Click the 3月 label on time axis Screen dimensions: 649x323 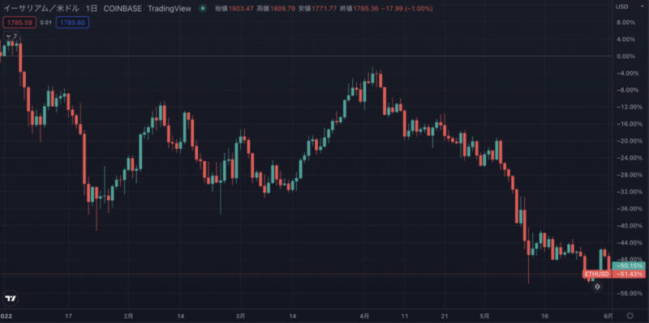[240, 316]
